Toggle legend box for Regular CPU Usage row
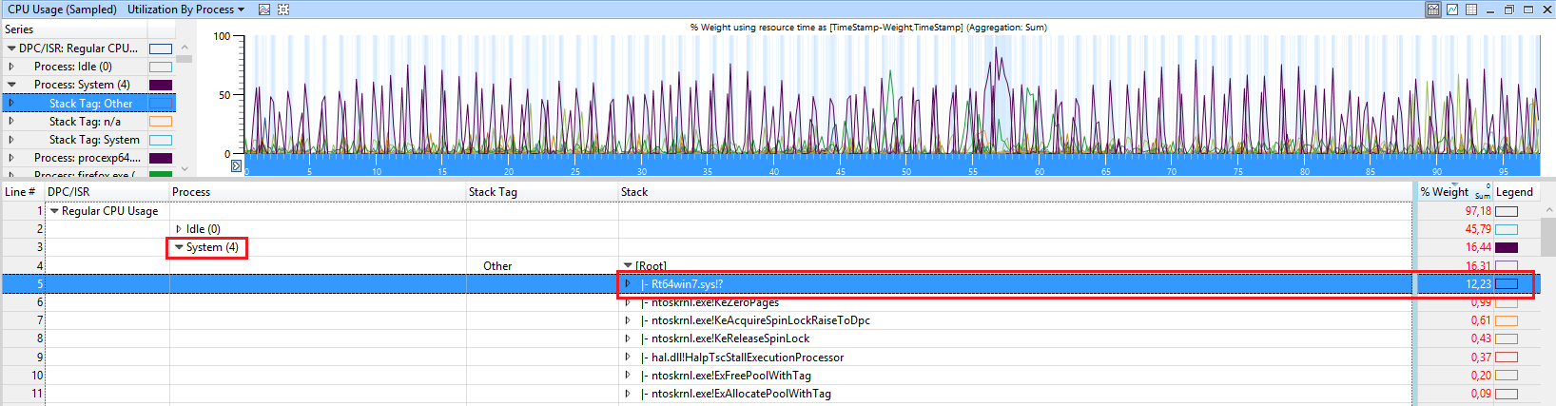This screenshot has width=1556, height=406. pos(1507,211)
